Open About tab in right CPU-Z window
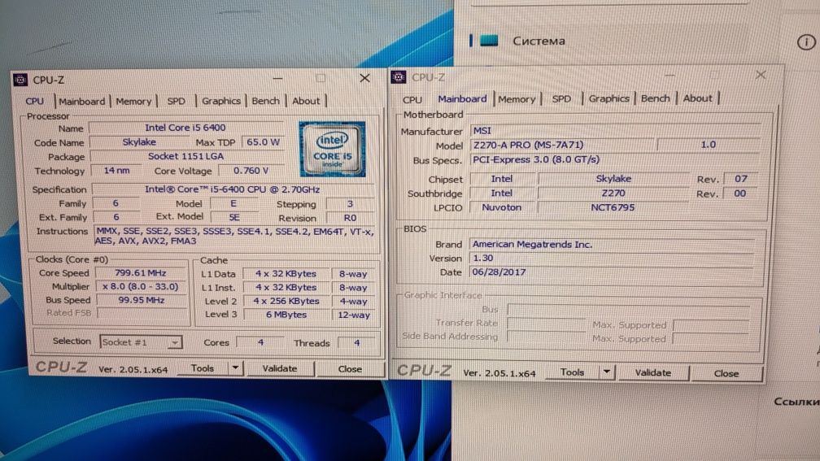The height and width of the screenshot is (461, 820). coord(698,98)
